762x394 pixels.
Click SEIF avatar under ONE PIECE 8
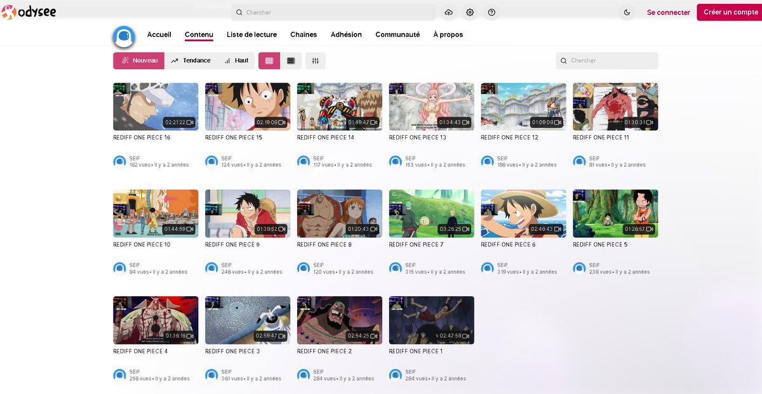click(x=304, y=268)
